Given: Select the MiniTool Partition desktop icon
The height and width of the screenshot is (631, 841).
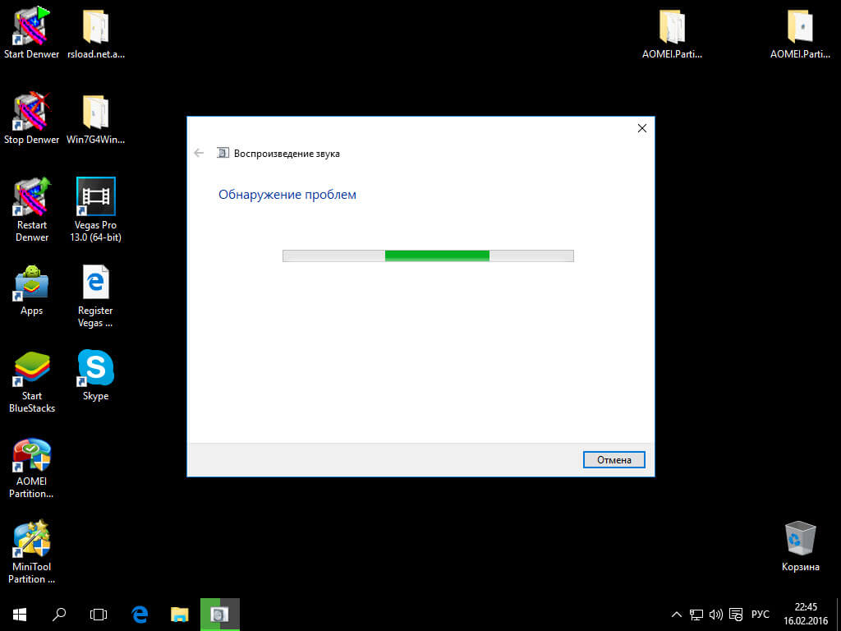Looking at the screenshot, I should 31,541.
